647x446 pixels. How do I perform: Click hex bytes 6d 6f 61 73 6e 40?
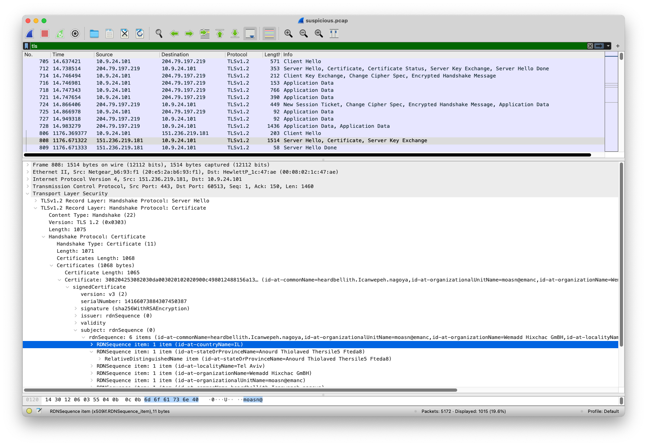tap(171, 400)
